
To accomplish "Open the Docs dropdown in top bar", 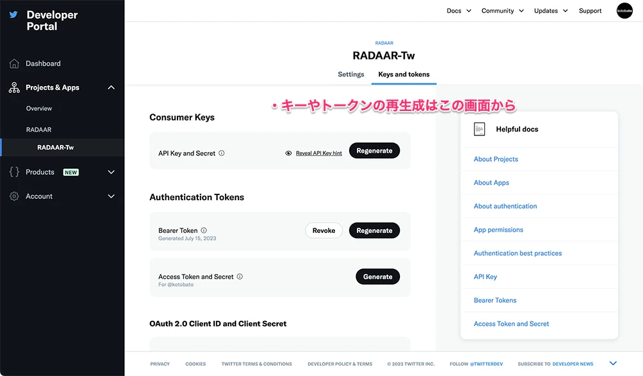I will pyautogui.click(x=459, y=11).
